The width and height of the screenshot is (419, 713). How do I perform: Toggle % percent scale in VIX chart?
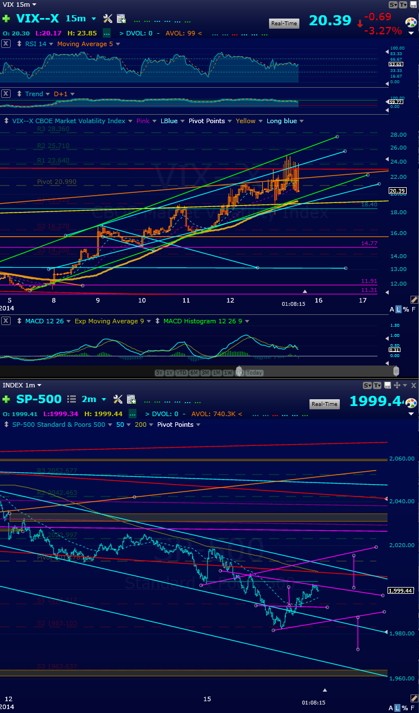pyautogui.click(x=406, y=310)
